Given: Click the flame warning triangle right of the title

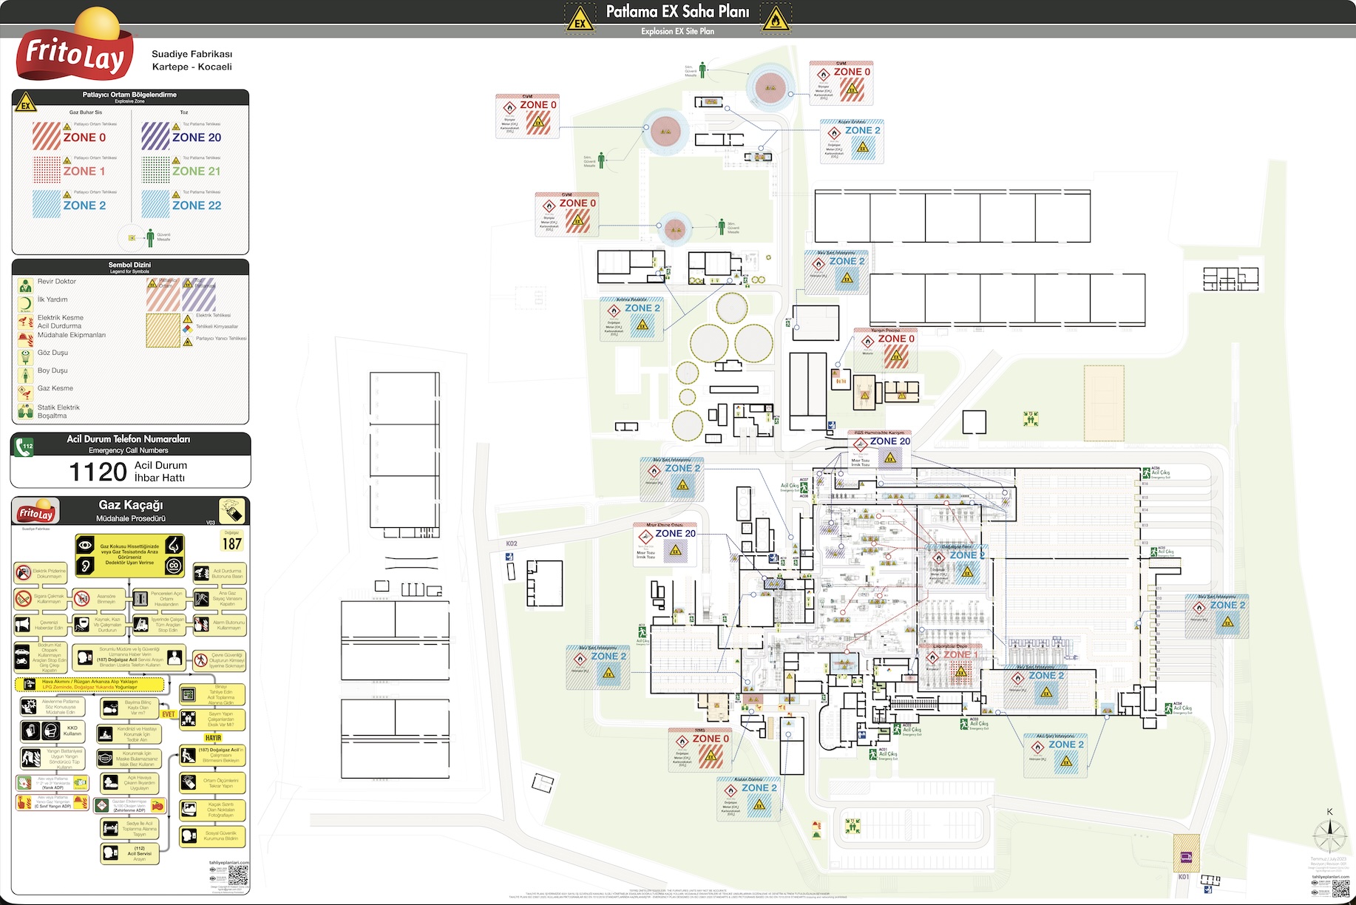Looking at the screenshot, I should click(x=775, y=19).
